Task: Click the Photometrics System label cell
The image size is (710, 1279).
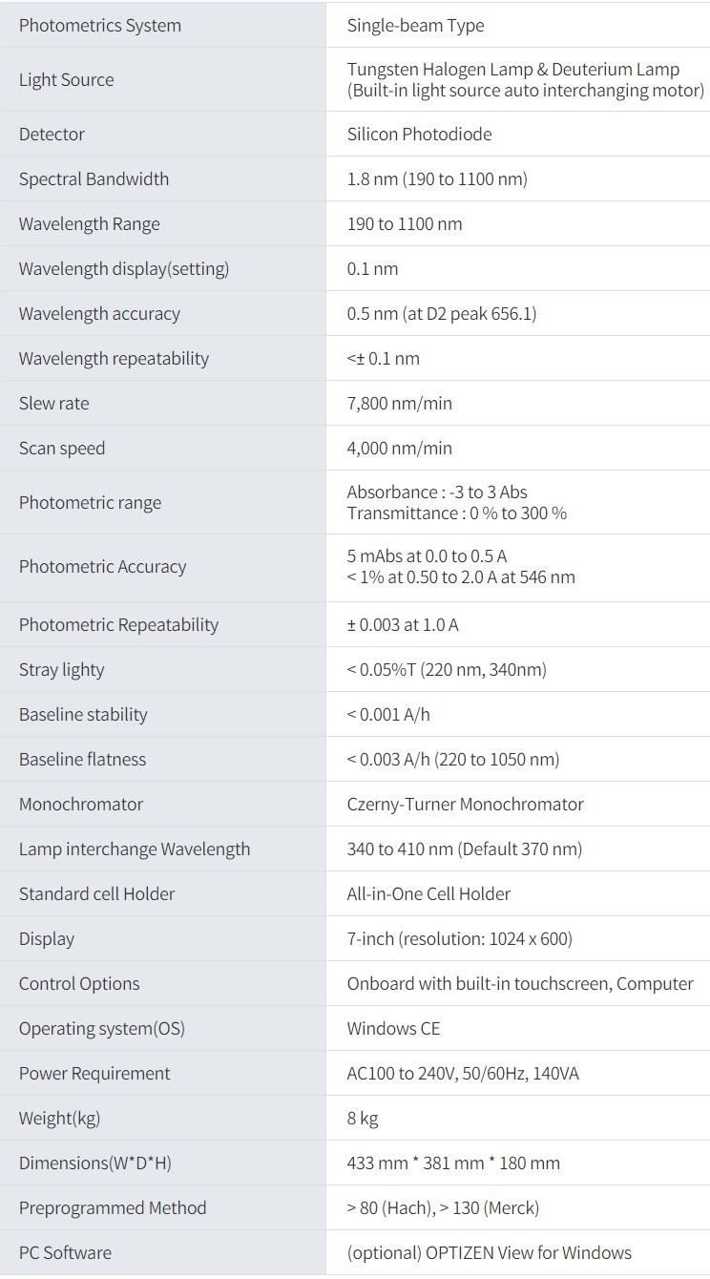Action: tap(100, 26)
